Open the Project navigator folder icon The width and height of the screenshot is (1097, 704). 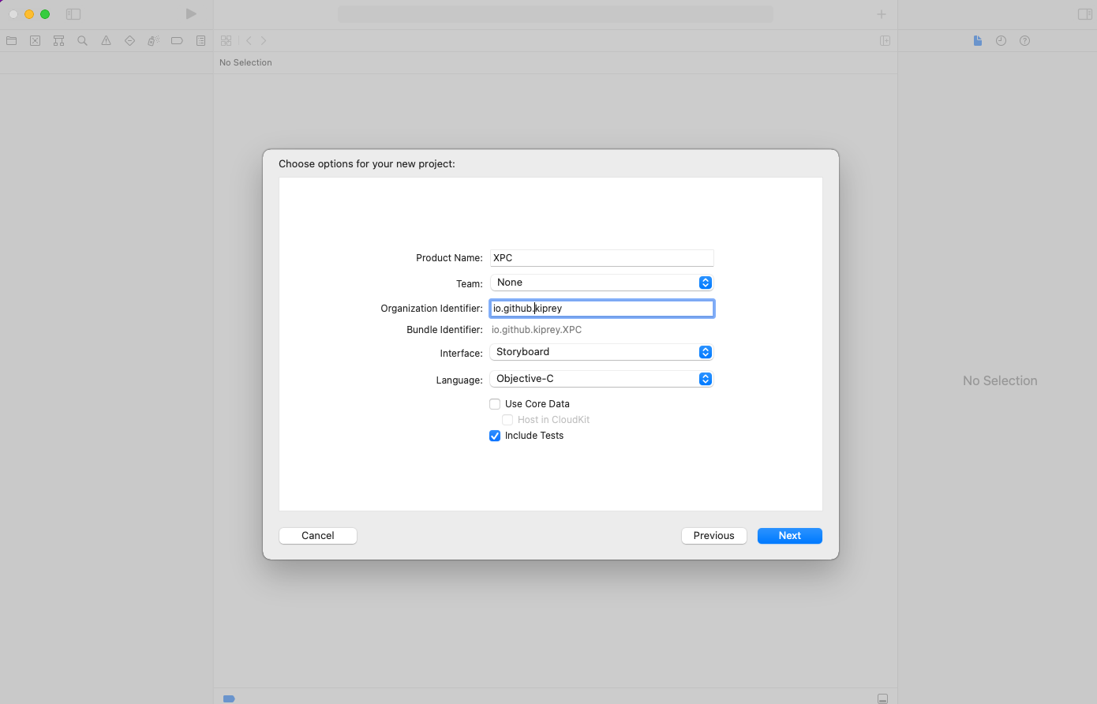12,41
